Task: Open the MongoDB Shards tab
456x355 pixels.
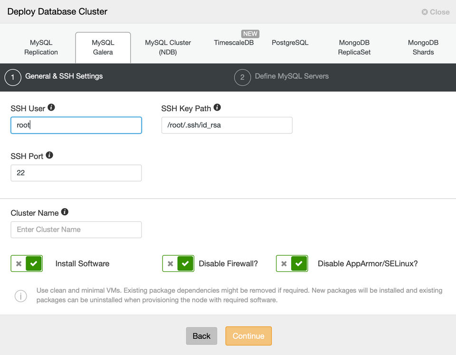Action: coord(423,48)
